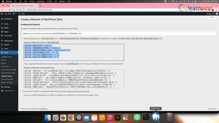Open Site Health under Tools
Screen dimensions: 219x123
click(5, 67)
